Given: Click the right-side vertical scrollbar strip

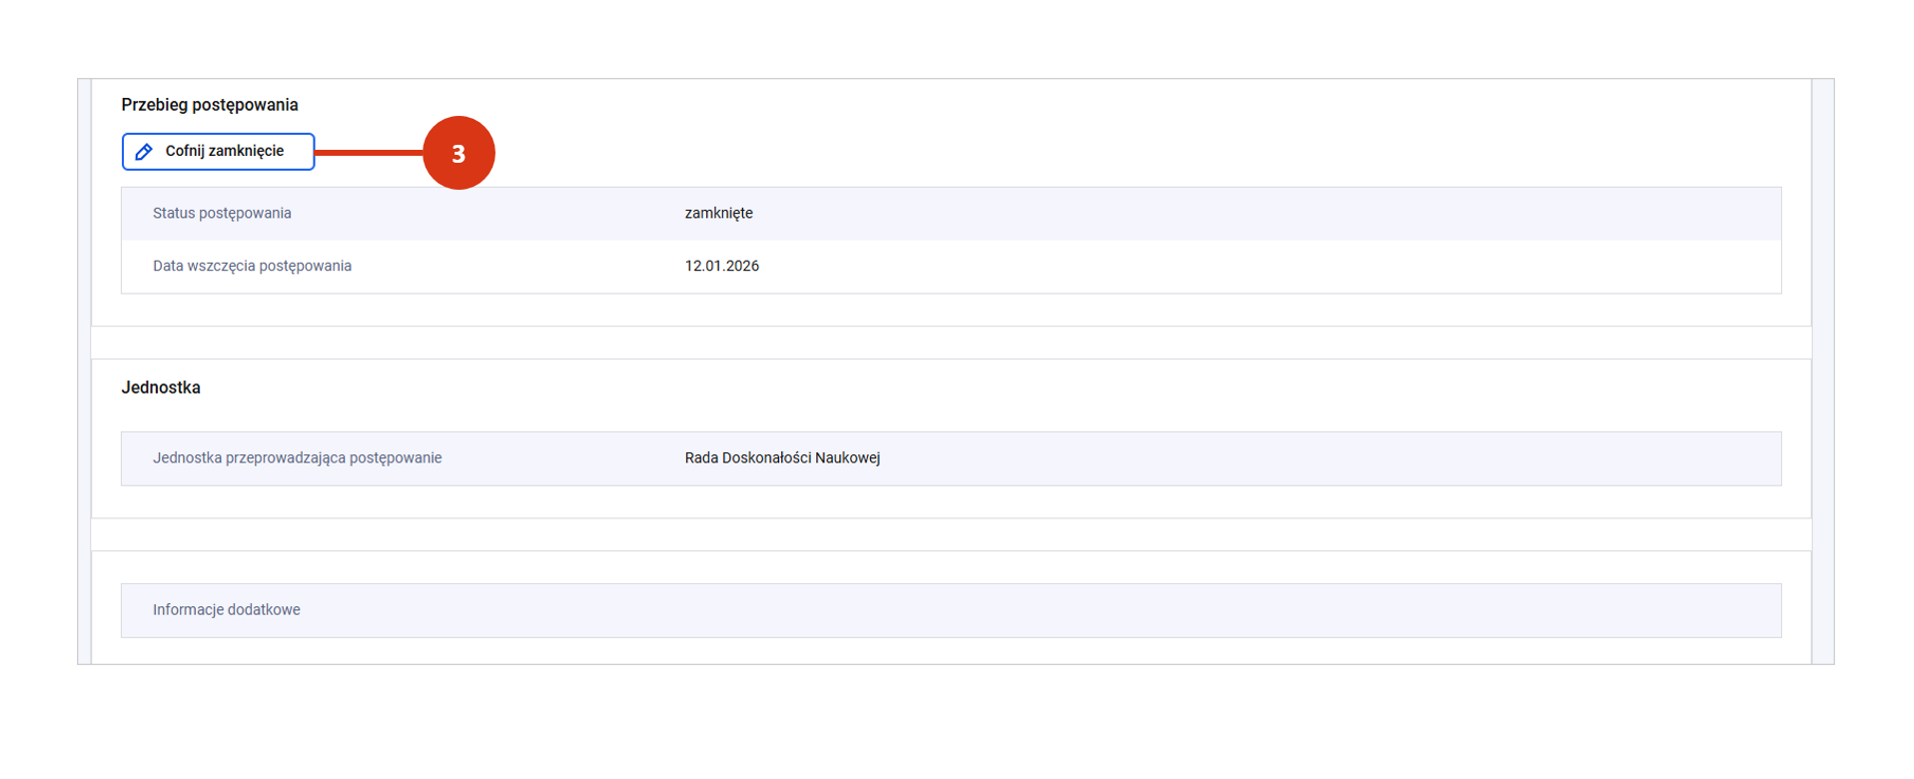Looking at the screenshot, I should click(1822, 372).
